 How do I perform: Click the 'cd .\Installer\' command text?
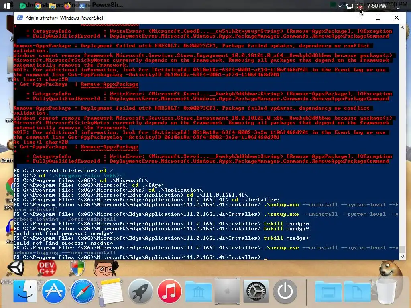pos(256,200)
